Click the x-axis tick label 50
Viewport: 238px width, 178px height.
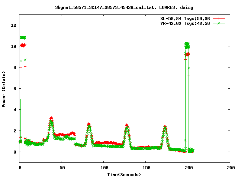tap(62, 168)
